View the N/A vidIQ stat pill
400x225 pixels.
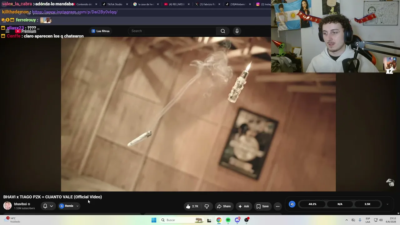(x=340, y=204)
